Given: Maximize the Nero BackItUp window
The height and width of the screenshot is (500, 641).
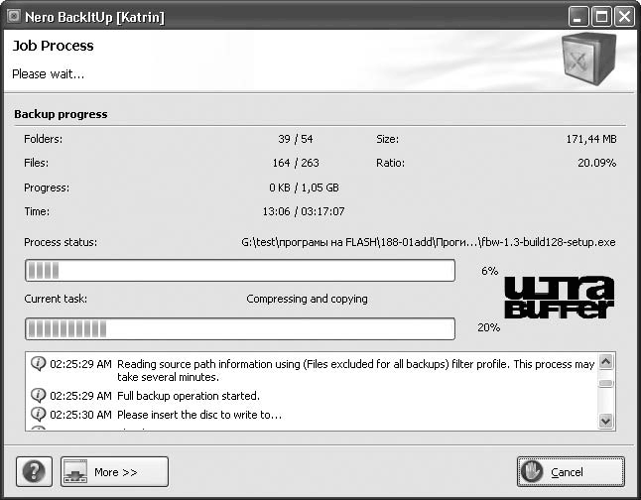Looking at the screenshot, I should click(601, 17).
